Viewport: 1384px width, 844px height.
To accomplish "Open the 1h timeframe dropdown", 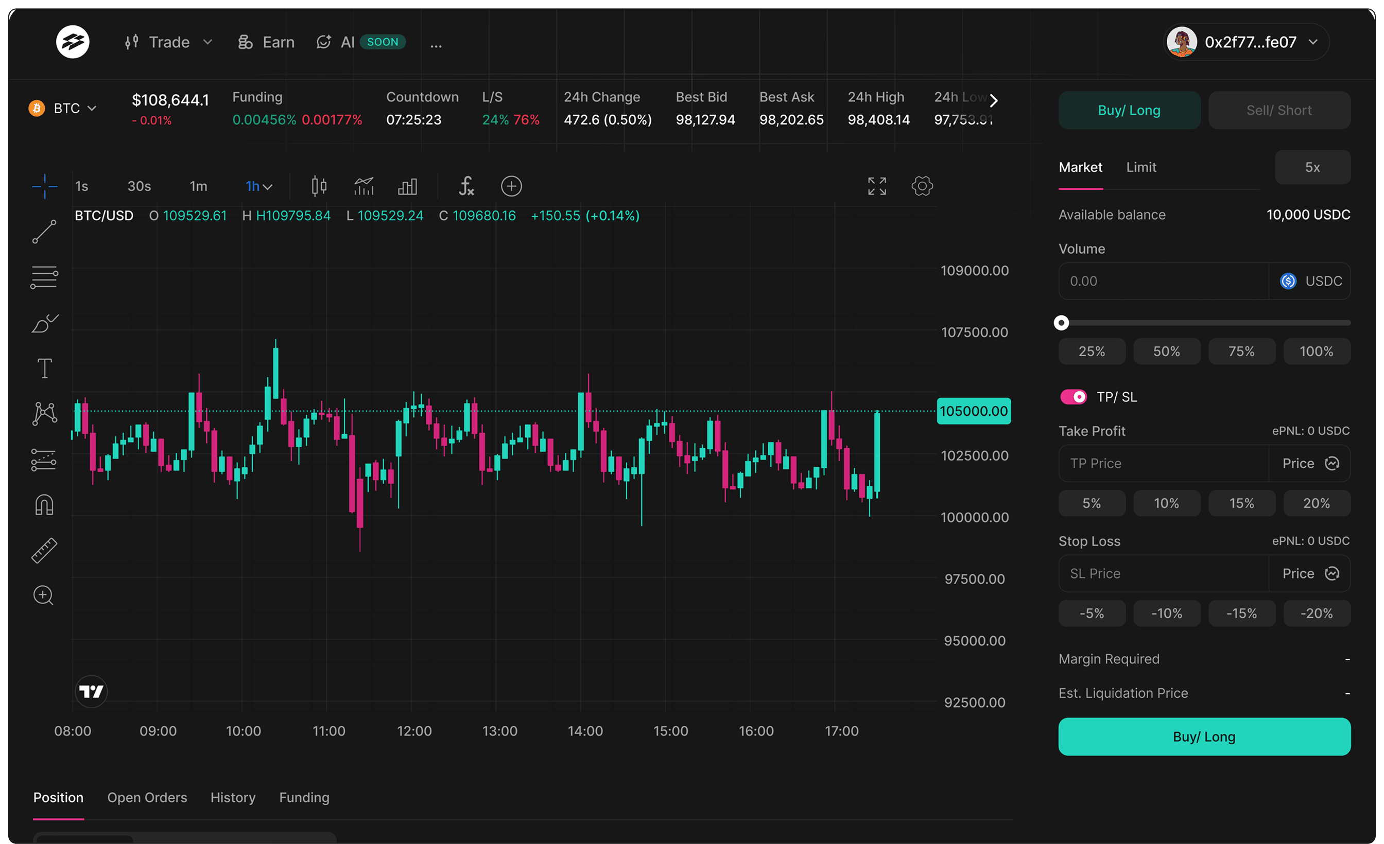I will pos(258,186).
